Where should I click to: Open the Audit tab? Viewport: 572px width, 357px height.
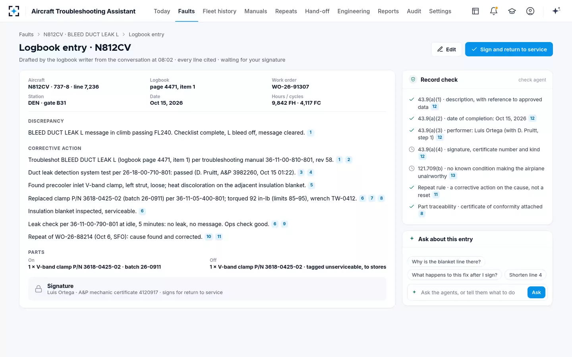tap(414, 11)
